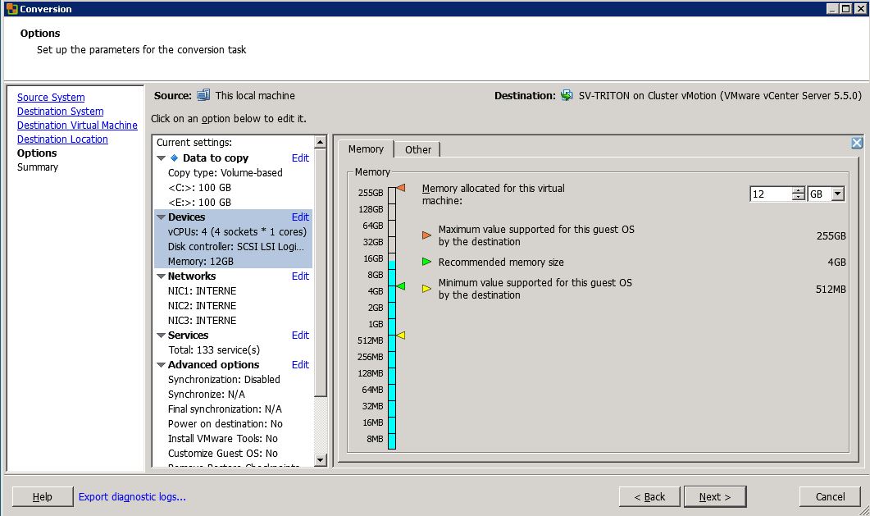Close the Memory settings pane
This screenshot has height=516, width=870.
pos(857,143)
